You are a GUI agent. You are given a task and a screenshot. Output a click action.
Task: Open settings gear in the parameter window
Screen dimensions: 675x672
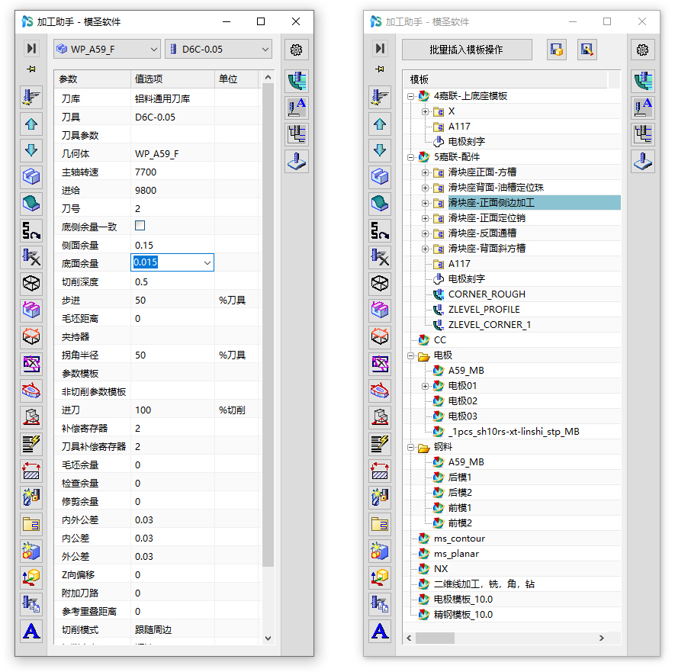(297, 50)
